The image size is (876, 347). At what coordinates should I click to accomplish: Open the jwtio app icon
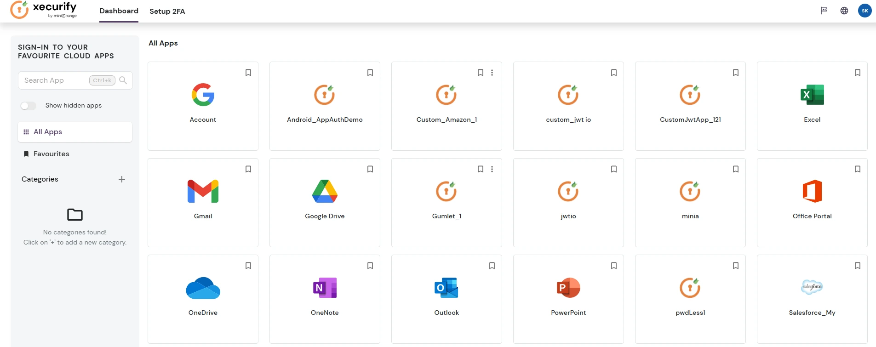(568, 191)
